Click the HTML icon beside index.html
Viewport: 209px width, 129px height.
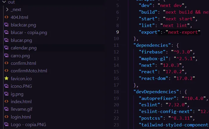tap(6, 101)
